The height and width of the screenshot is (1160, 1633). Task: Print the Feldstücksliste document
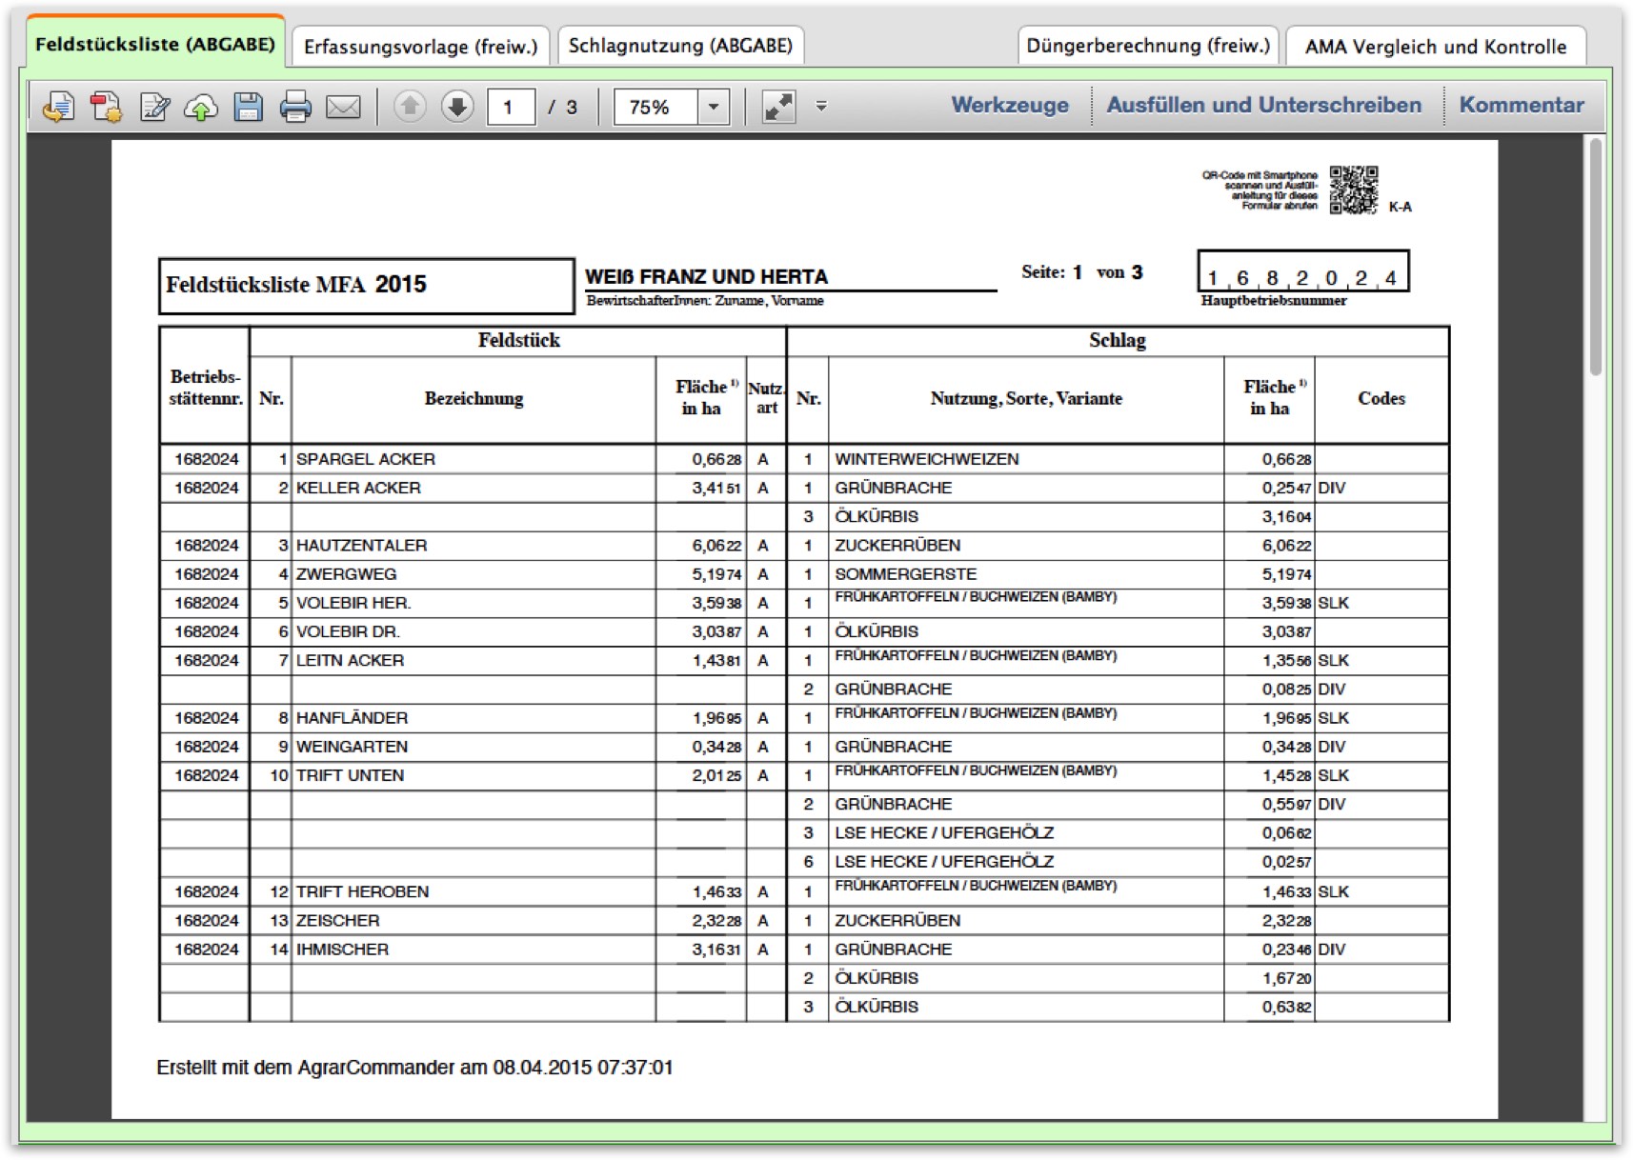[x=295, y=107]
